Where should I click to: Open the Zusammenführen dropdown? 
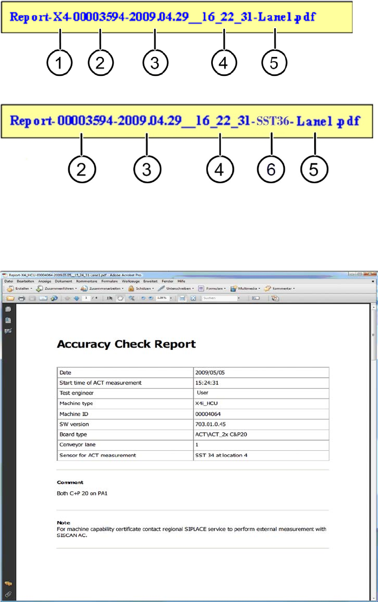click(56, 289)
